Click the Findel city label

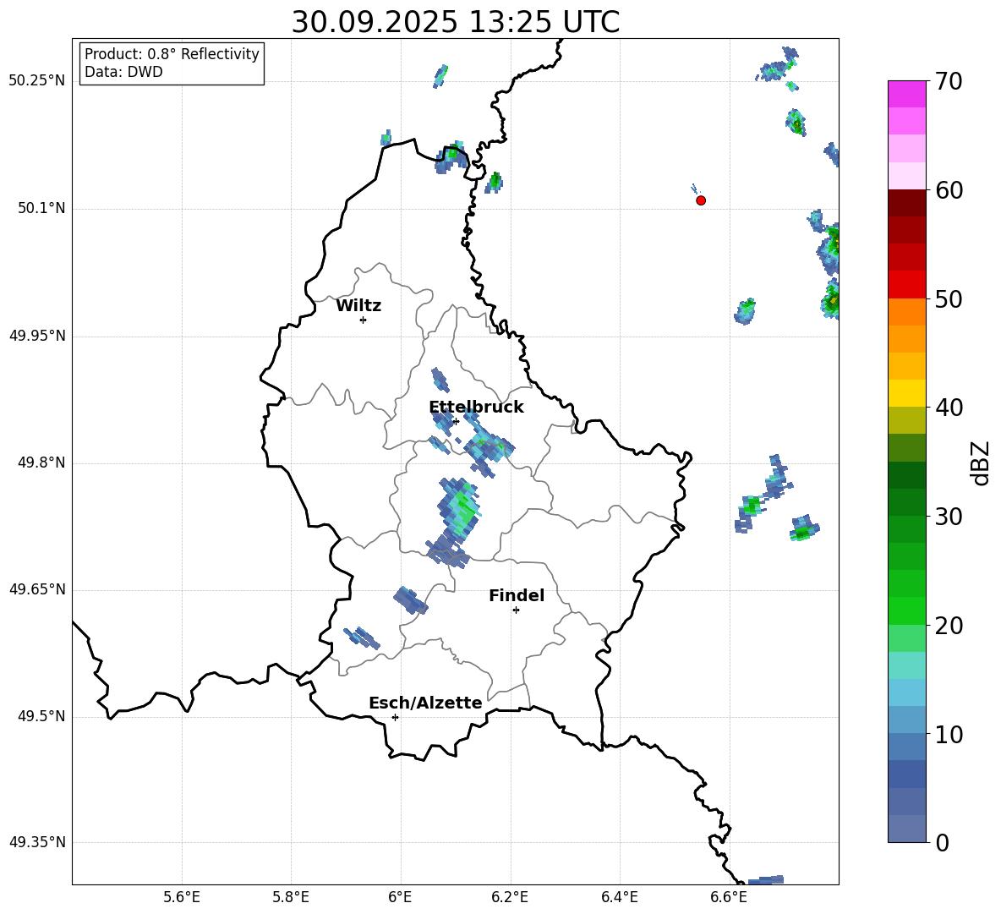coord(517,595)
